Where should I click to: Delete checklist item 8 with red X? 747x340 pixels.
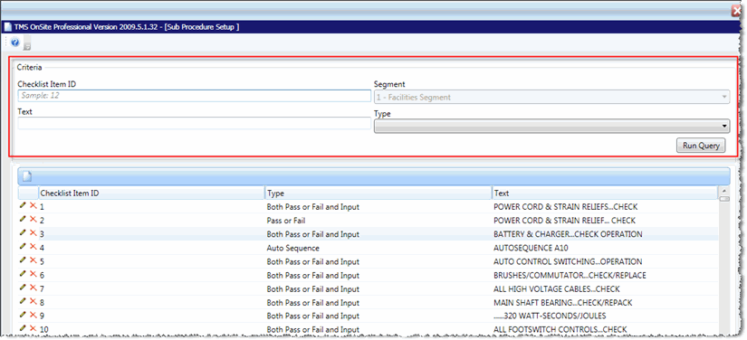33,301
